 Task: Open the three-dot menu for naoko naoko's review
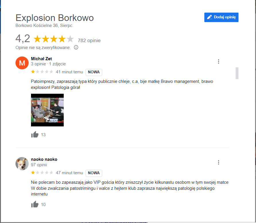click(x=218, y=162)
